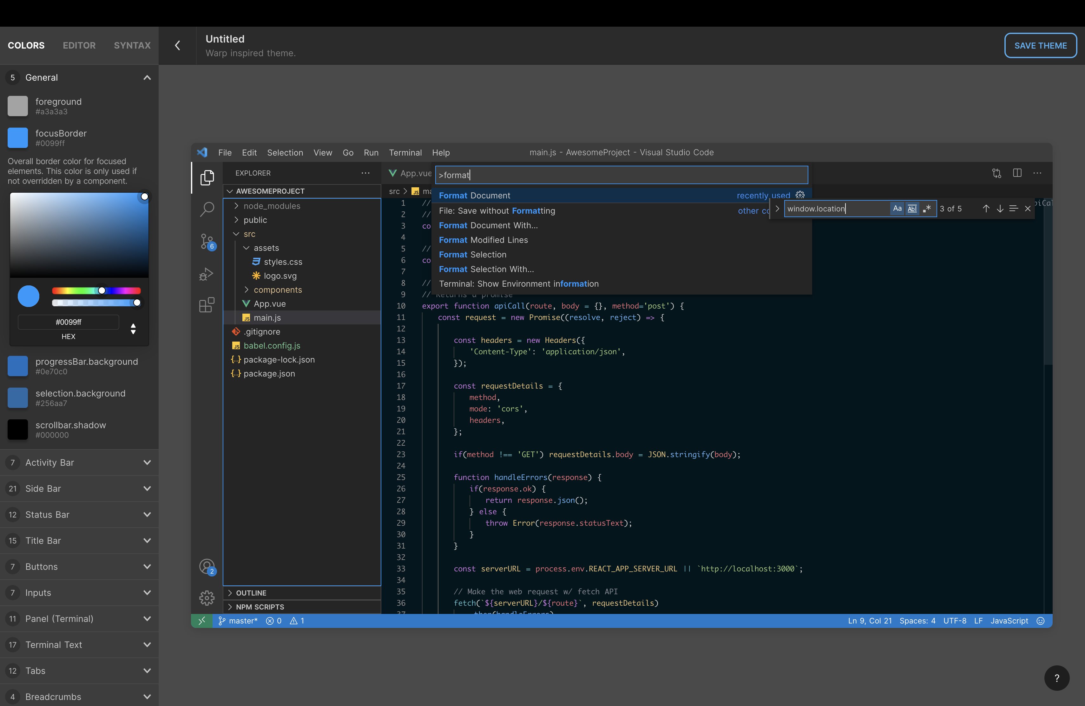Screen dimensions: 1085x706
Task: Open Manage gear icon in activity bar
Action: [207, 597]
